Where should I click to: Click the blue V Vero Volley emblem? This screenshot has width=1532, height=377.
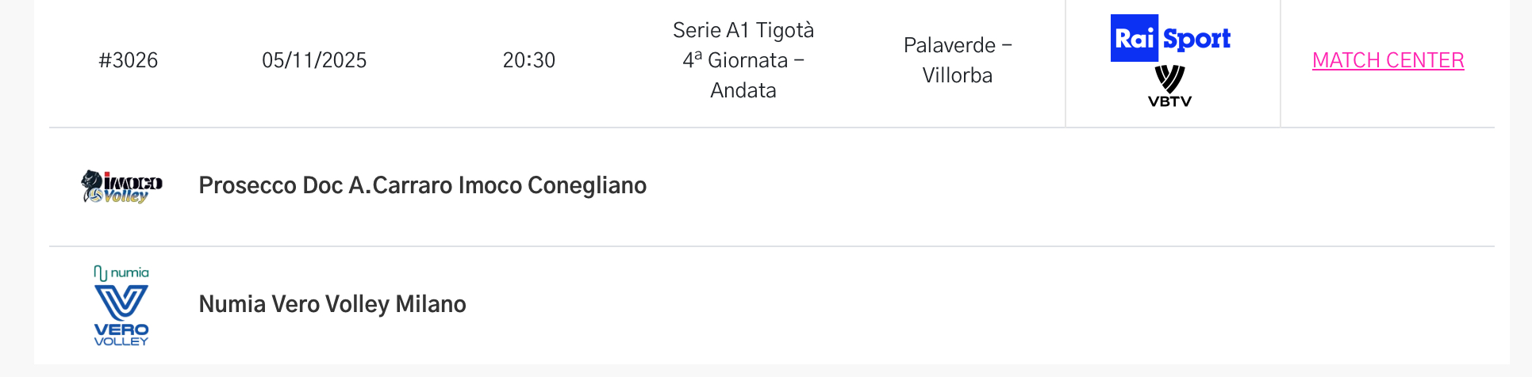coord(121,302)
